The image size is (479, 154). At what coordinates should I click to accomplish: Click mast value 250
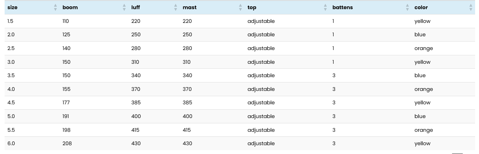[x=187, y=35]
